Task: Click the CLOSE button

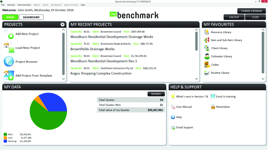Action: tap(255, 17)
